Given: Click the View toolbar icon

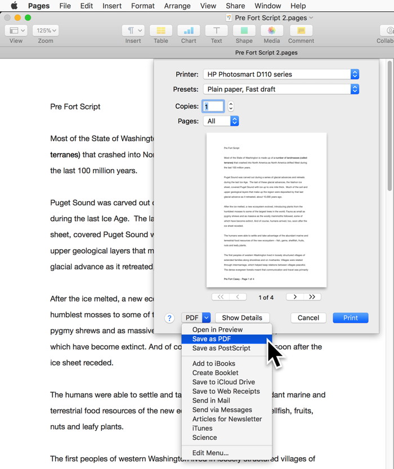Looking at the screenshot, I should pyautogui.click(x=16, y=30).
